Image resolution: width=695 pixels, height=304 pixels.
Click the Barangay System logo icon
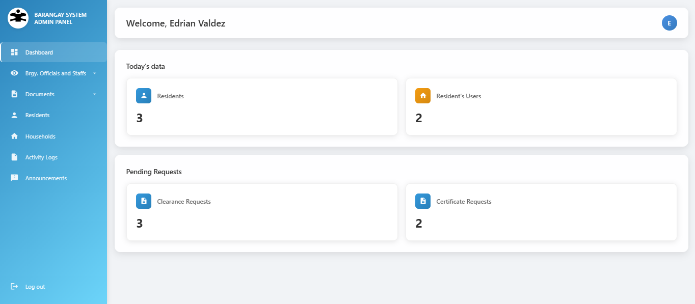[x=18, y=18]
